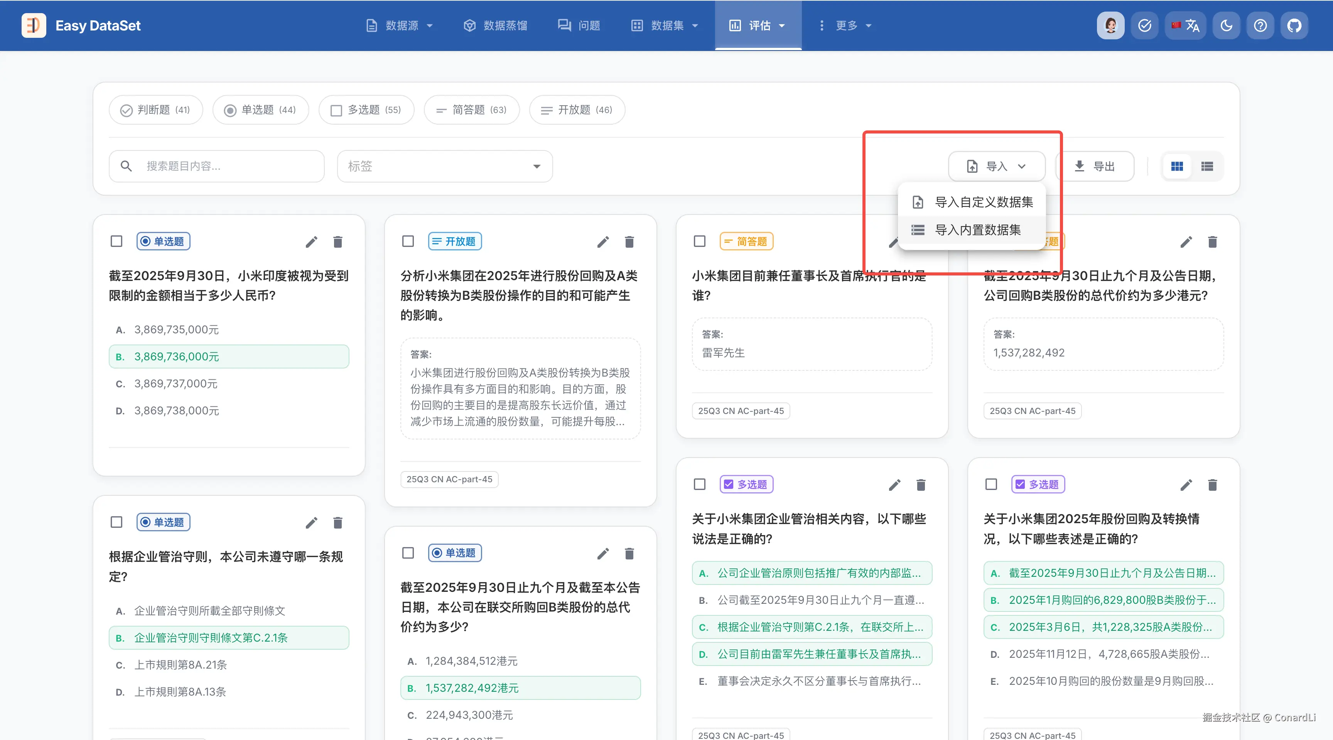Click the 导出 export button
Viewport: 1333px width, 740px height.
(x=1095, y=166)
